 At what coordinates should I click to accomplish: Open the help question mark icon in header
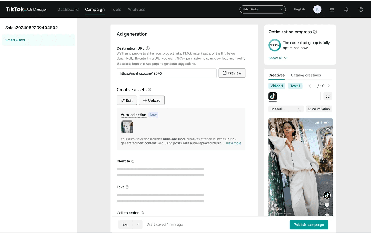tap(361, 9)
